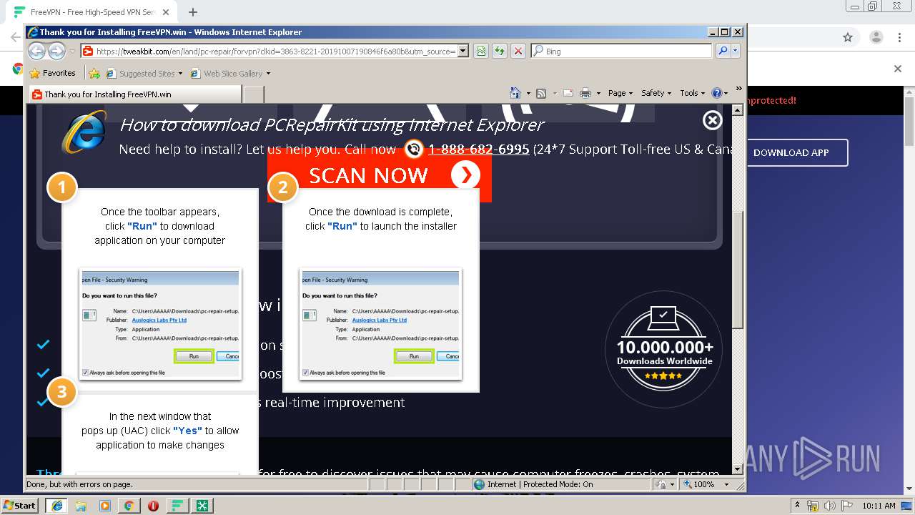Click 10.000.000+ Downloads Worldwide badge
The image size is (915, 515).
click(x=664, y=350)
